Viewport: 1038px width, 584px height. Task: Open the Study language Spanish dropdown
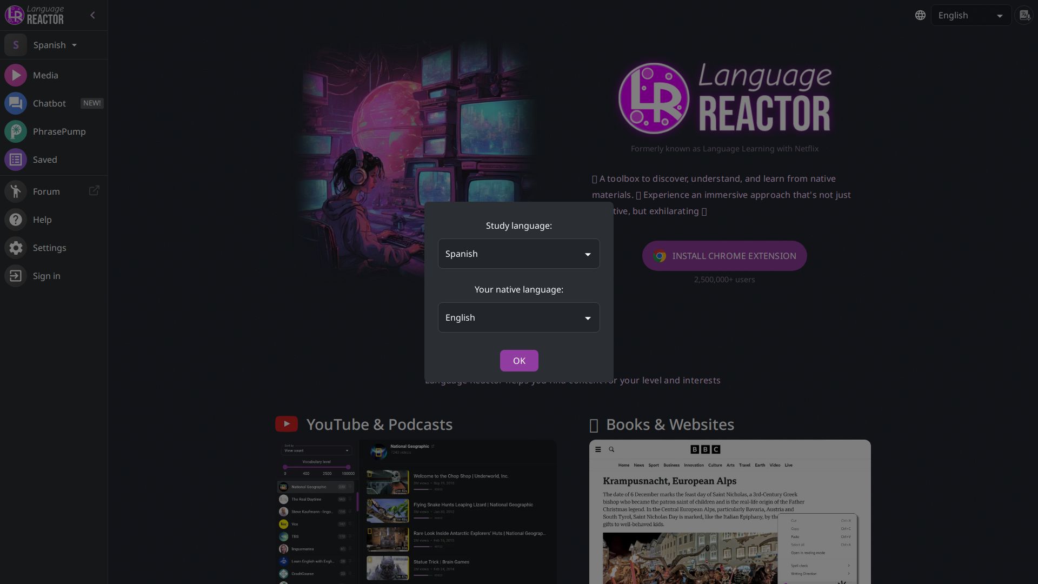[x=518, y=254]
